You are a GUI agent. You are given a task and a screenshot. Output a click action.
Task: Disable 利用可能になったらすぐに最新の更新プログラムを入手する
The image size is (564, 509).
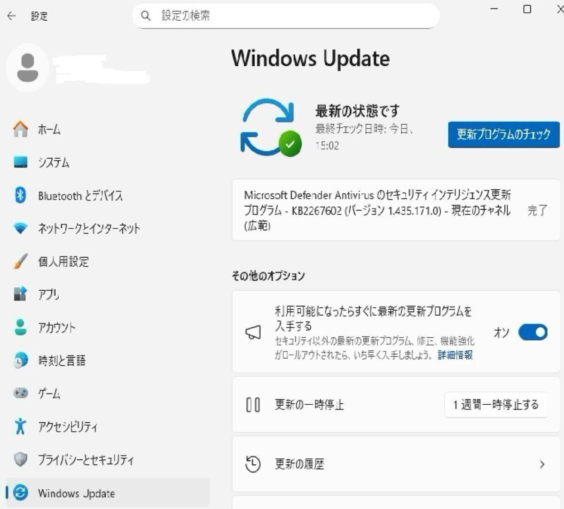532,332
